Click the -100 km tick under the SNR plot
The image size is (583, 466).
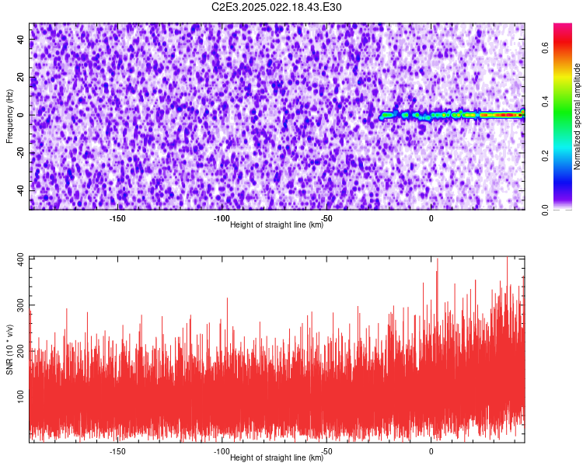coord(222,451)
